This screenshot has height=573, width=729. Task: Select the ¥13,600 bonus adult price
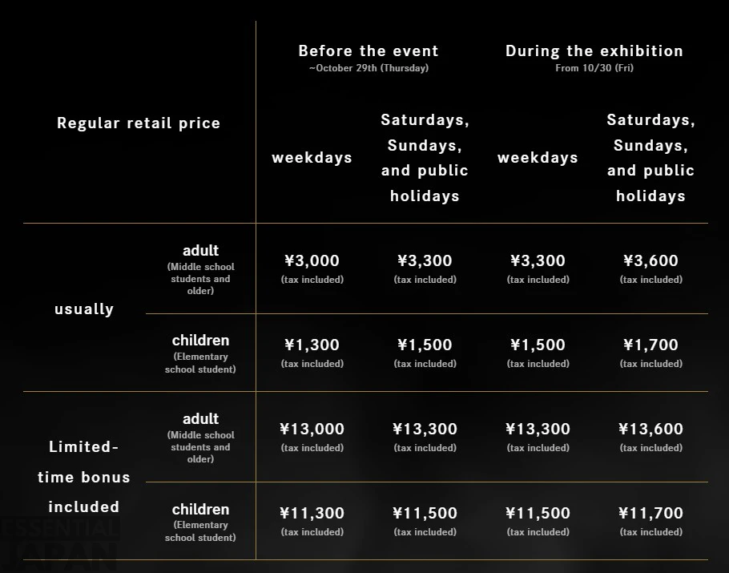(x=650, y=429)
